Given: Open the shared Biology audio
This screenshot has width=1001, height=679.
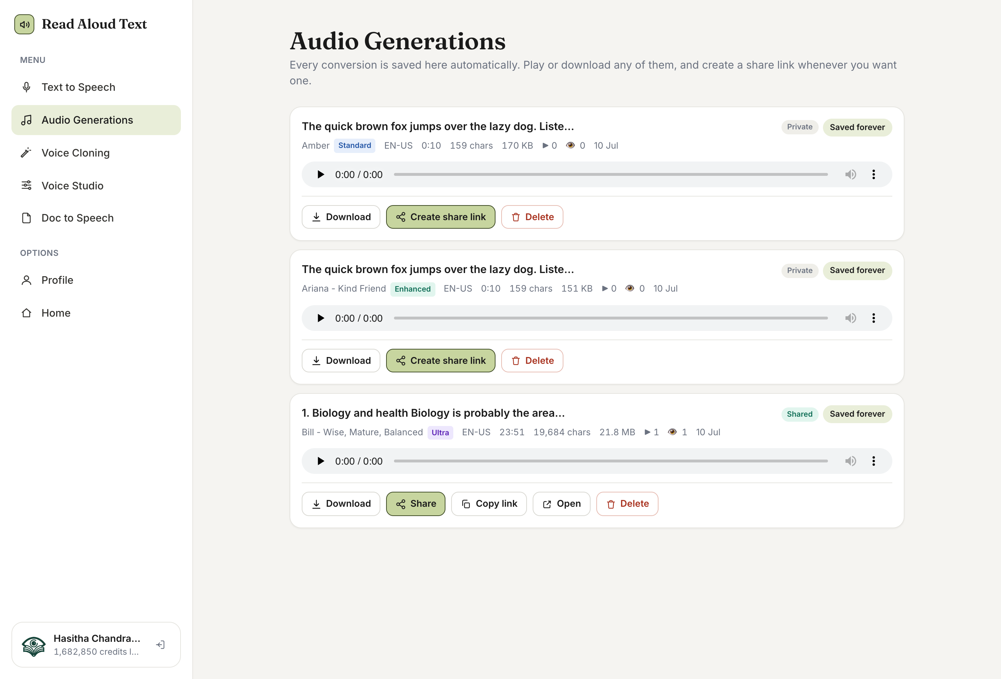Looking at the screenshot, I should pos(561,504).
